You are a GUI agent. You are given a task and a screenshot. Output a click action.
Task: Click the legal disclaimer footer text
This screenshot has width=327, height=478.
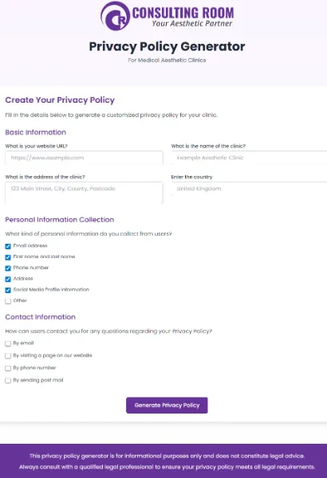(167, 461)
